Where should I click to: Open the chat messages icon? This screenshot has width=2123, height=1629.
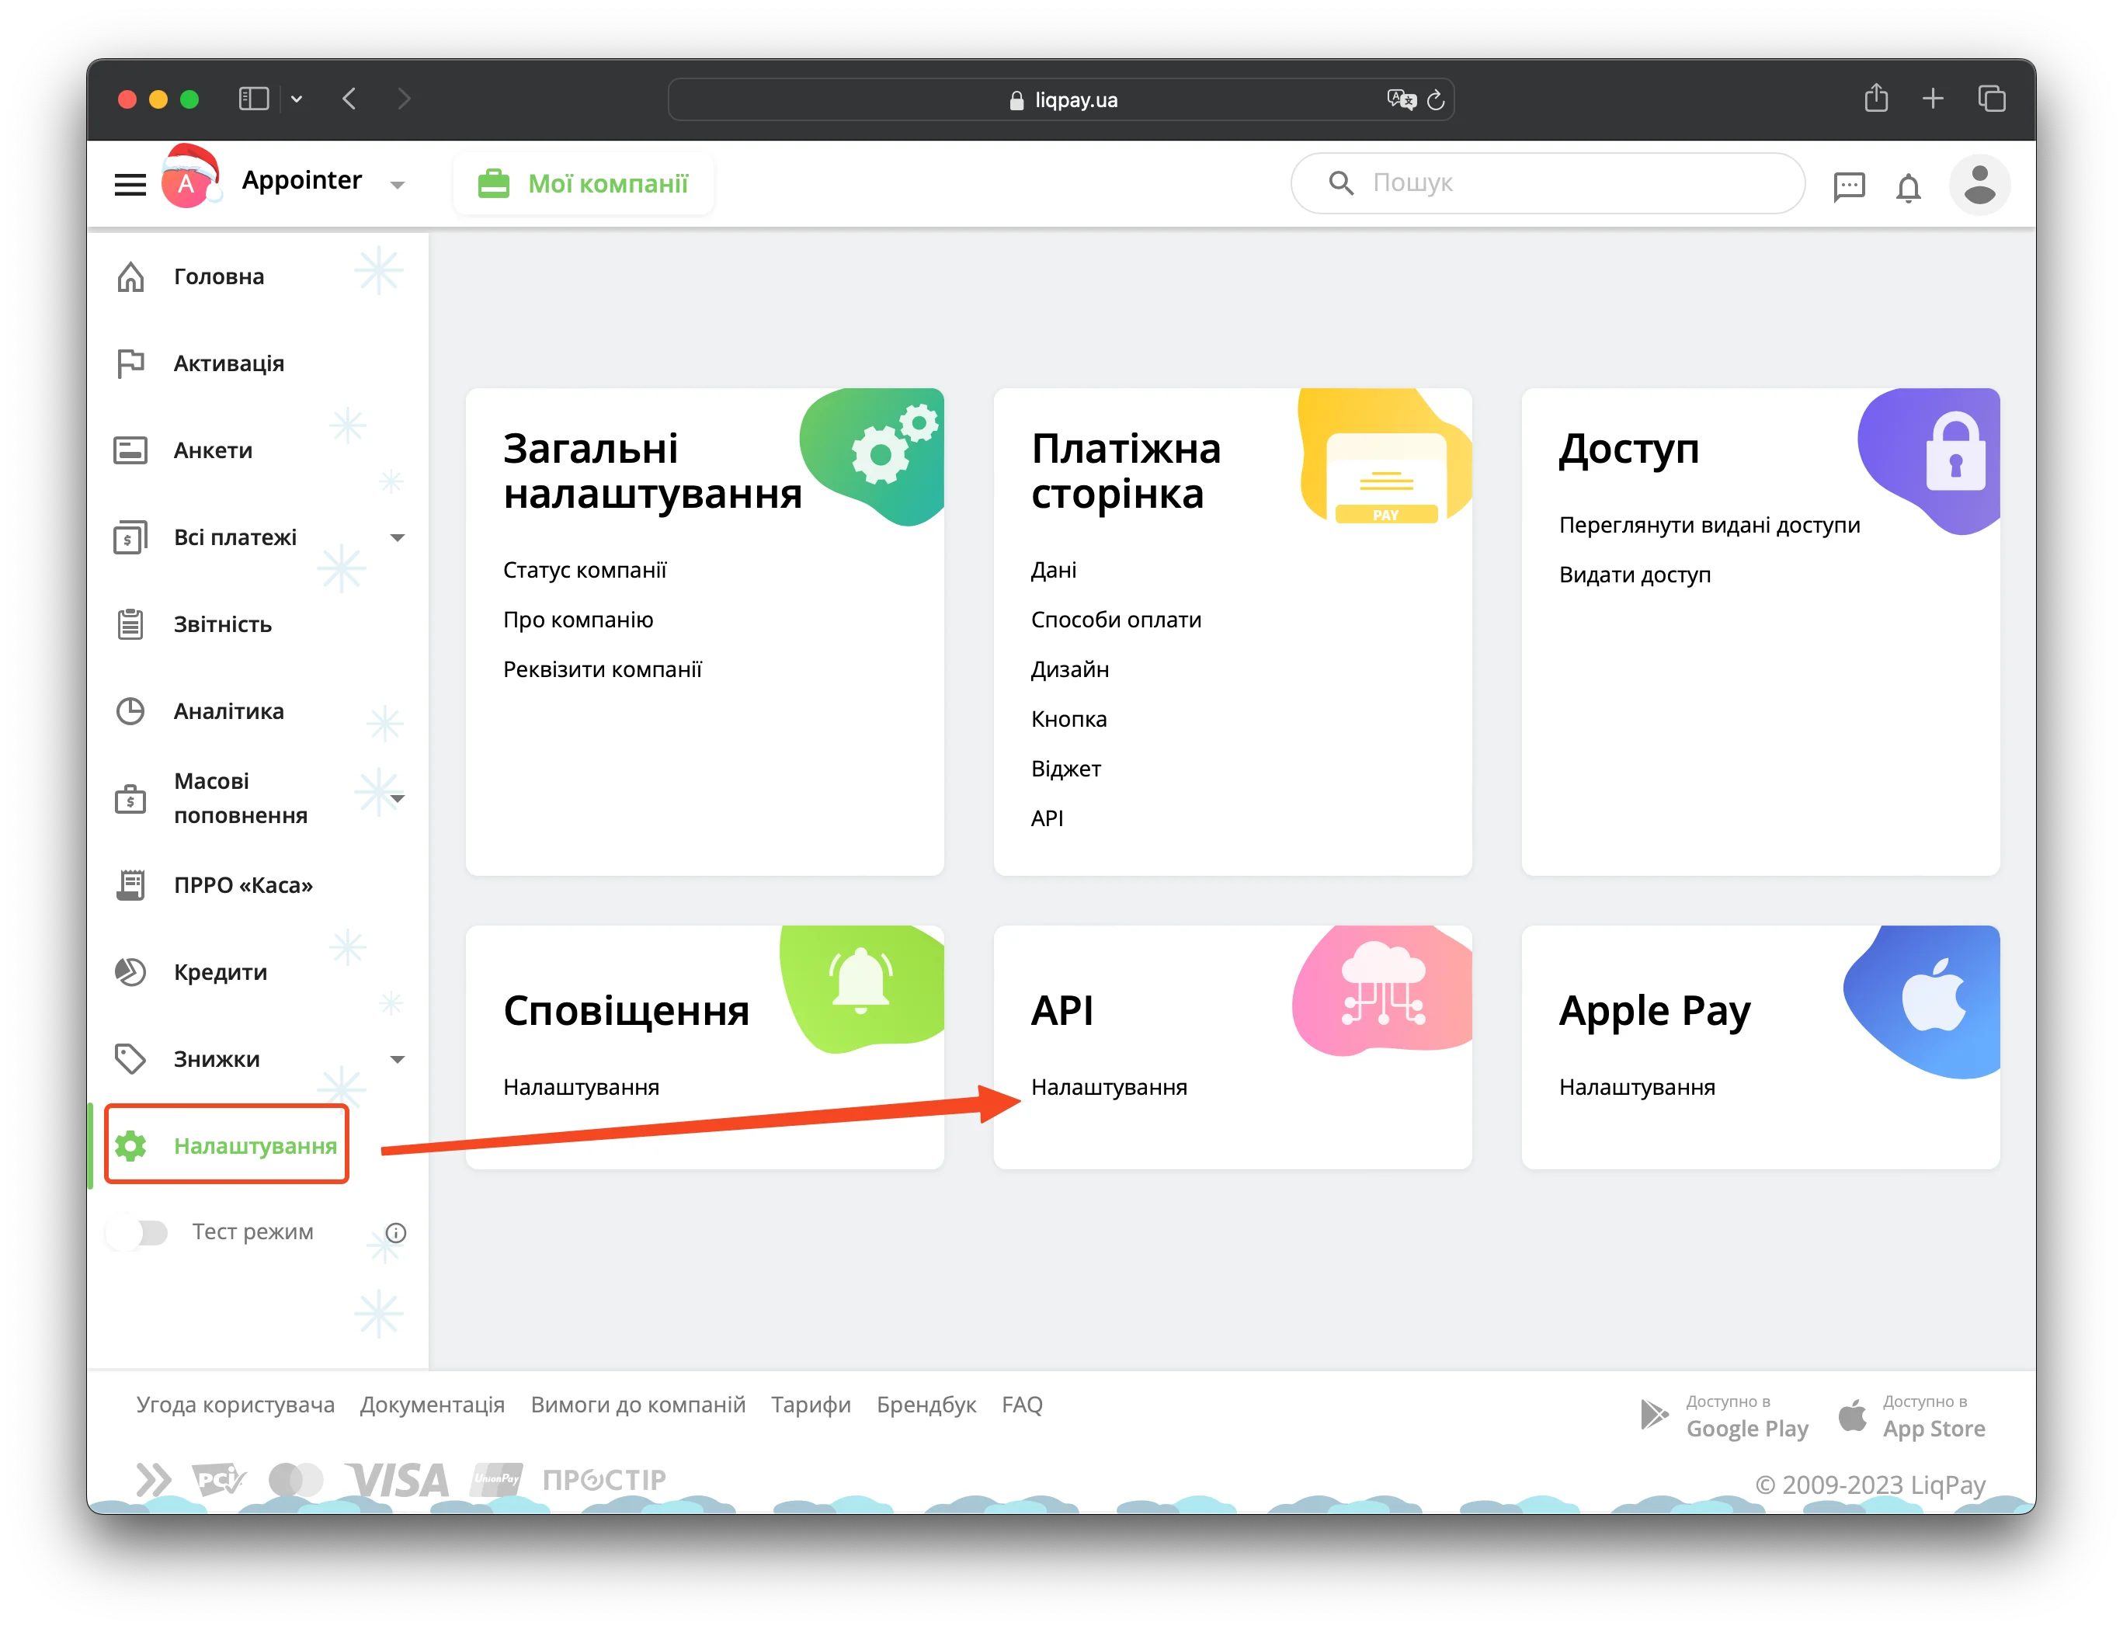pos(1849,186)
